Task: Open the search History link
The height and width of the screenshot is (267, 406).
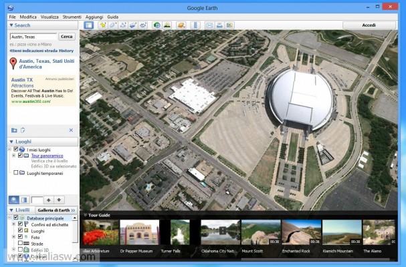Action: [66, 51]
